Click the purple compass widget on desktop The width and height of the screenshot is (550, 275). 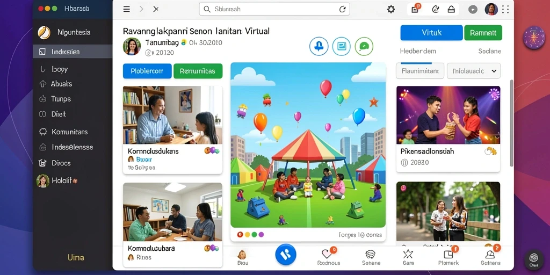[x=534, y=38]
